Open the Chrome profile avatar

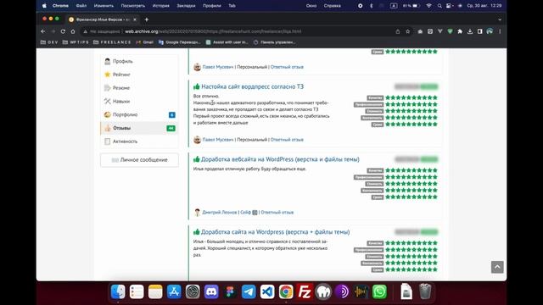tap(490, 31)
